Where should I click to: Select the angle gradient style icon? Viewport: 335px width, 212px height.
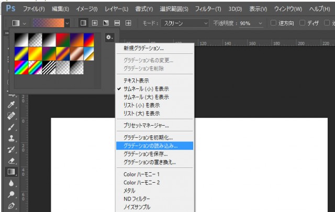(x=106, y=24)
